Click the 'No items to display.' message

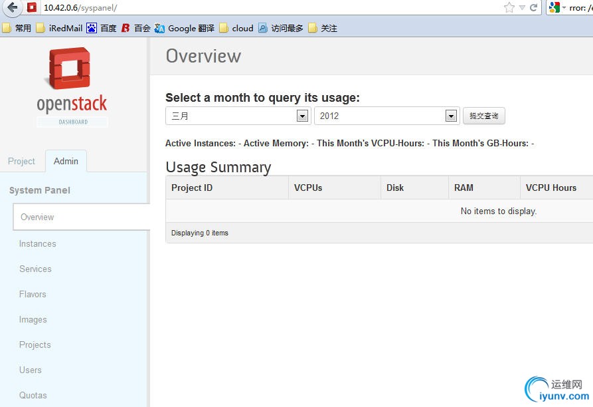(499, 211)
